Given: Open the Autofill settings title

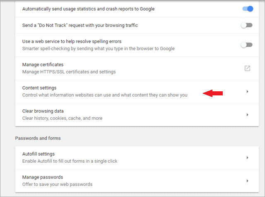Looking at the screenshot, I should coord(39,154).
